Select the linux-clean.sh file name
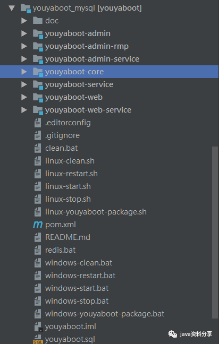This screenshot has width=219, height=344. (x=70, y=161)
